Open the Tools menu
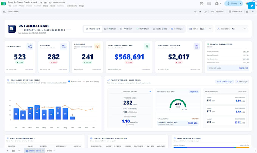This screenshot has height=153, width=257. pyautogui.click(x=53, y=6)
